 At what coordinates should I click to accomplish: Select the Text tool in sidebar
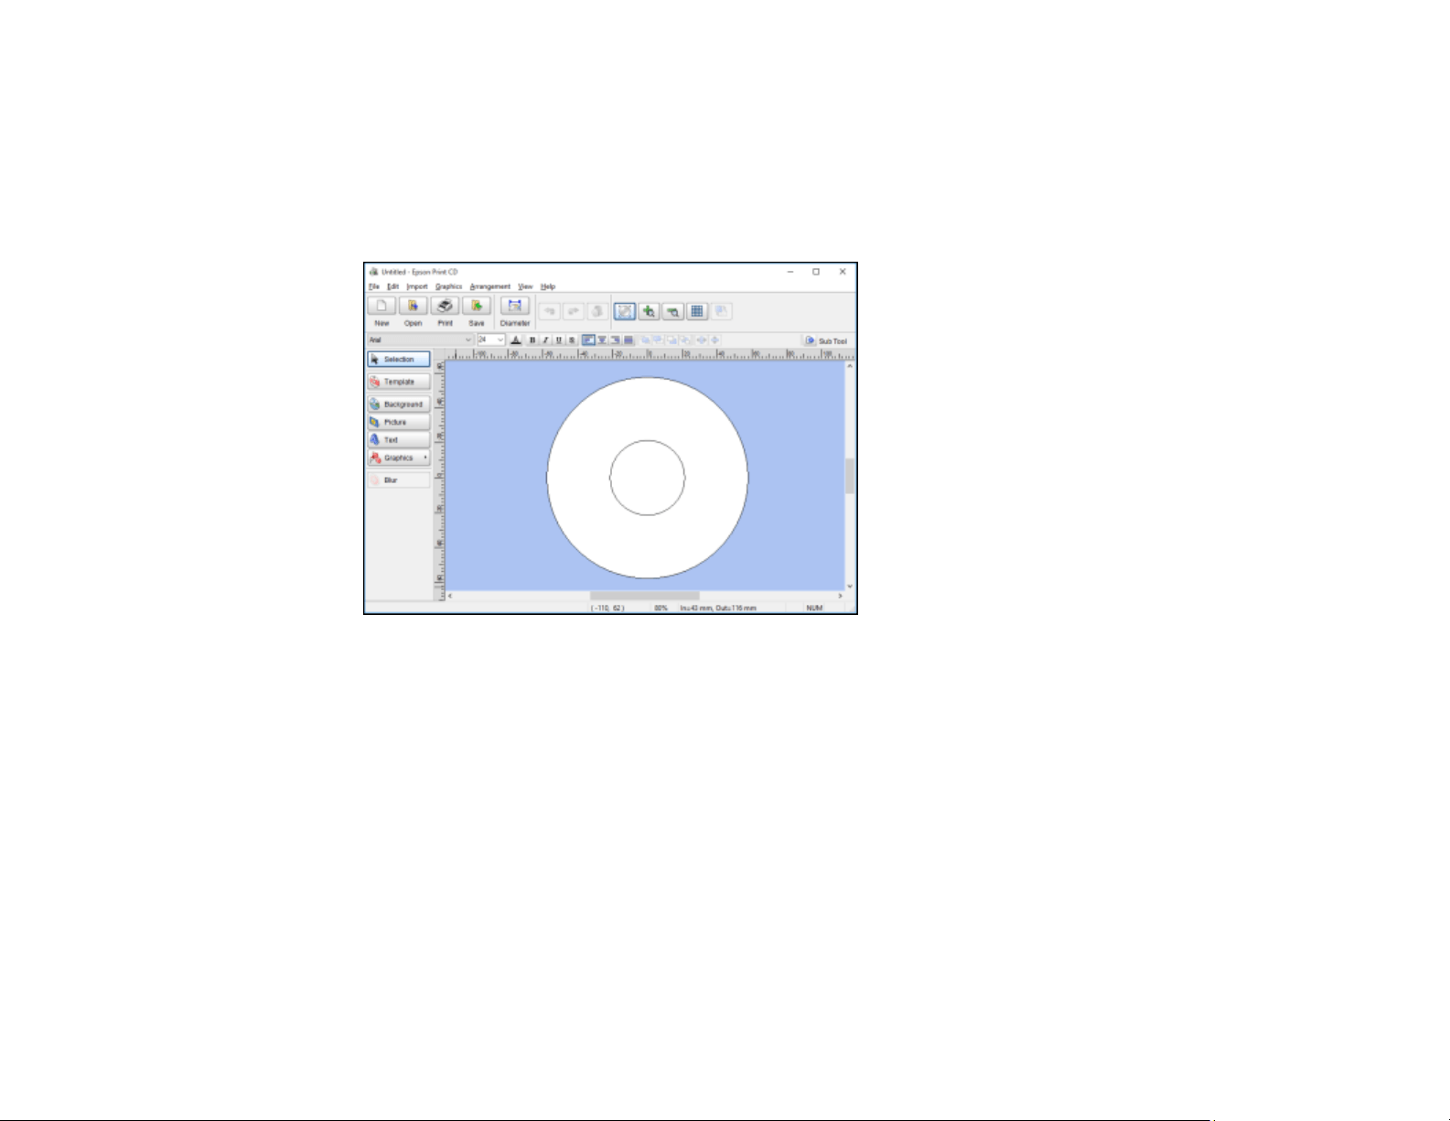399,440
